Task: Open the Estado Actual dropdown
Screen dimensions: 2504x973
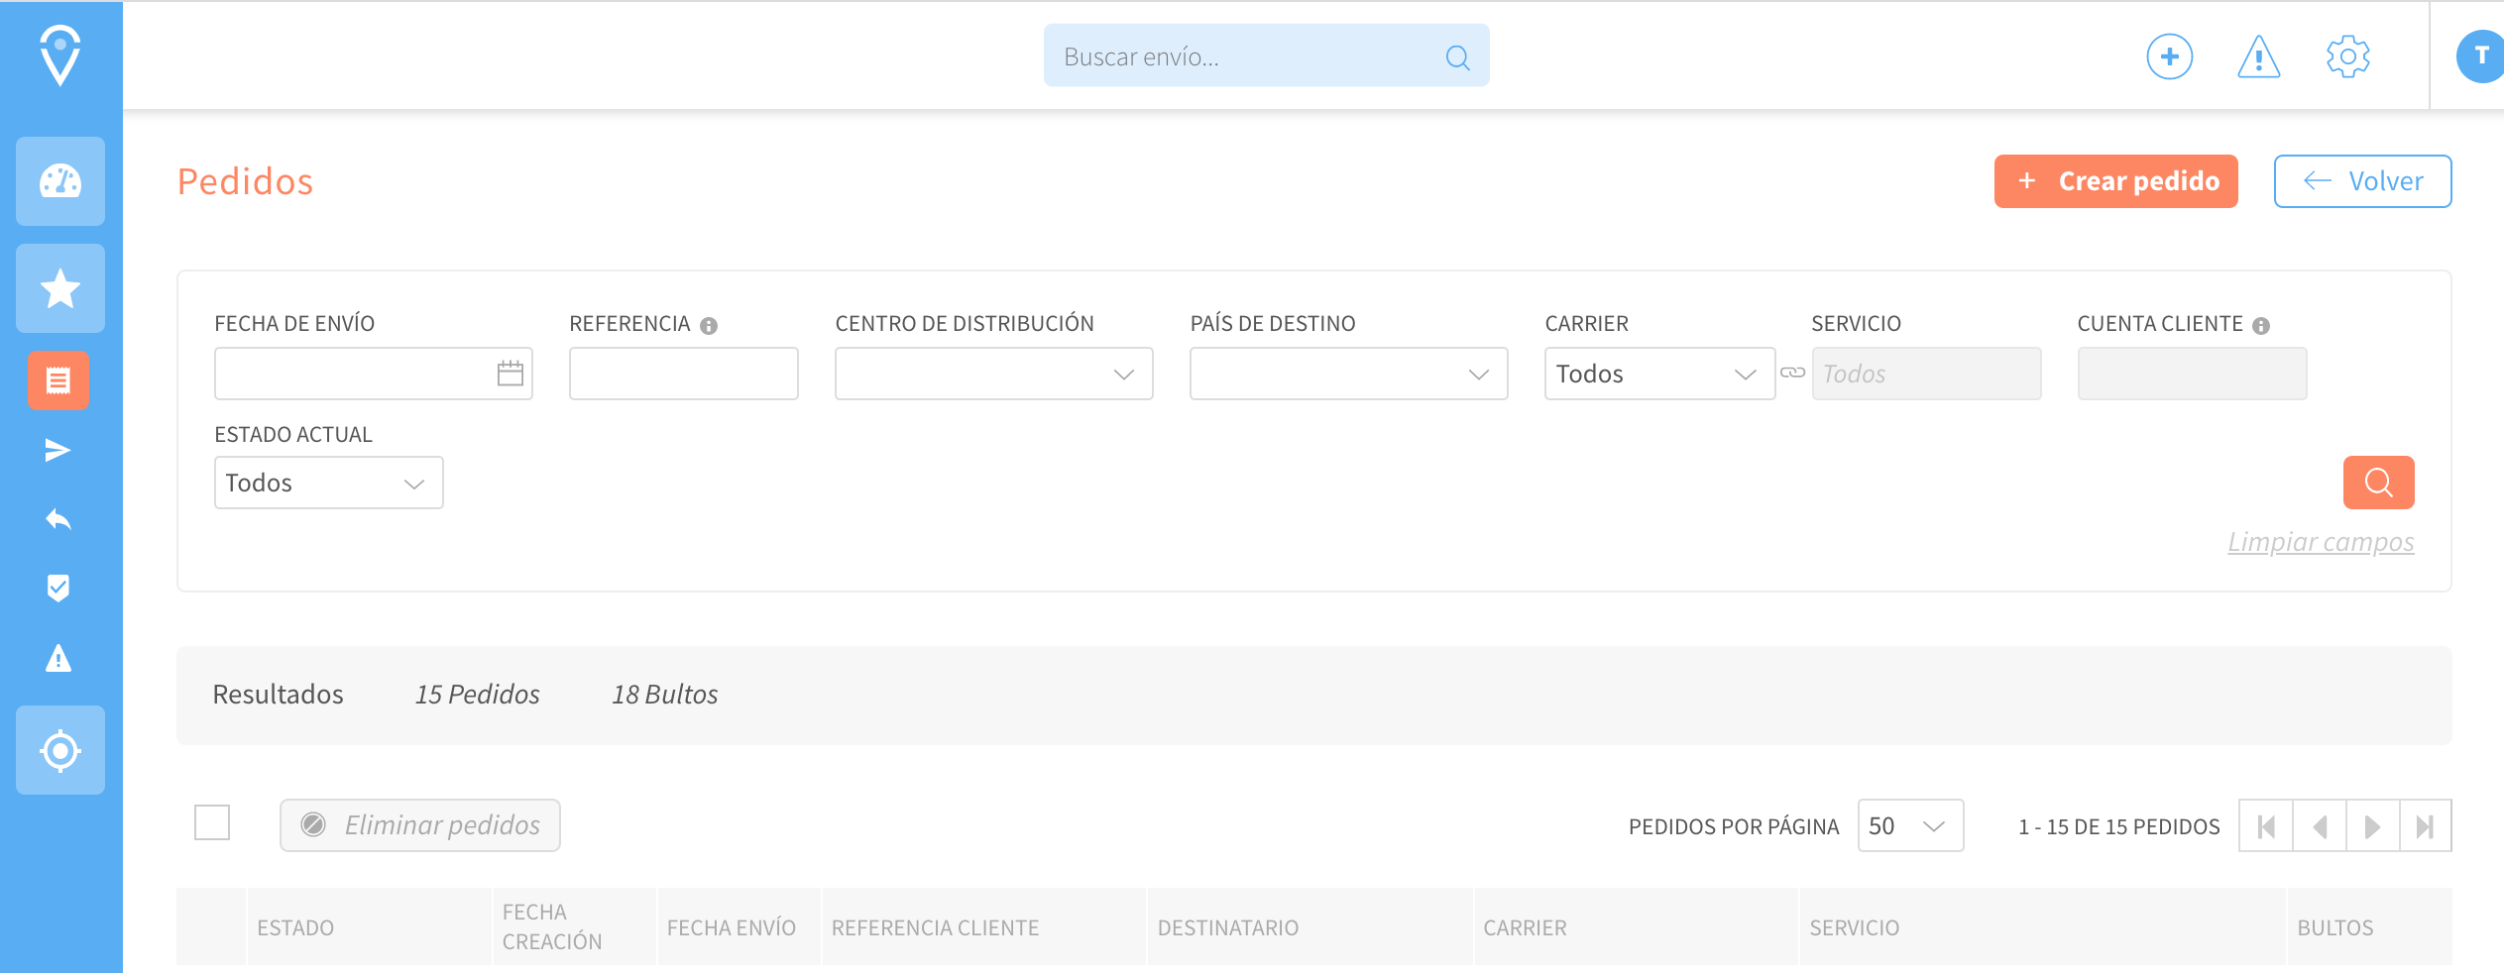Action: click(328, 483)
